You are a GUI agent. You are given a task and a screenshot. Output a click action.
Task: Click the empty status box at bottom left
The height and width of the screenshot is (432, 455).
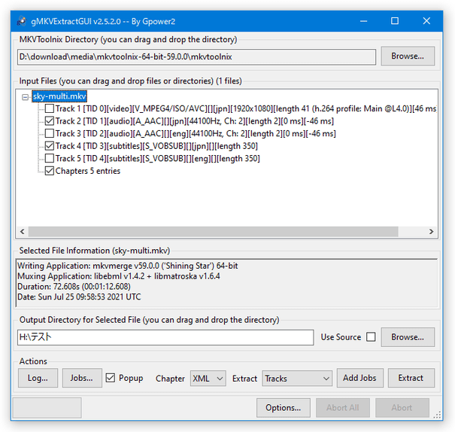click(x=47, y=408)
